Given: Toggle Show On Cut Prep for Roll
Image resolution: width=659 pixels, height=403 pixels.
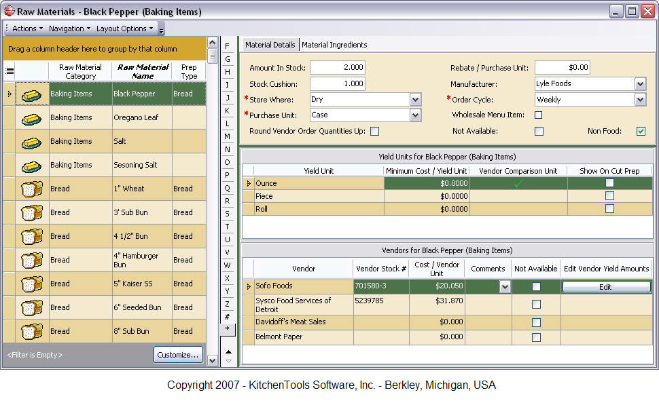Looking at the screenshot, I should point(609,209).
